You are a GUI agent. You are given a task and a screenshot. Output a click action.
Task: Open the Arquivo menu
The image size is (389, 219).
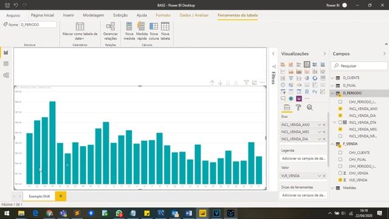tap(13, 15)
